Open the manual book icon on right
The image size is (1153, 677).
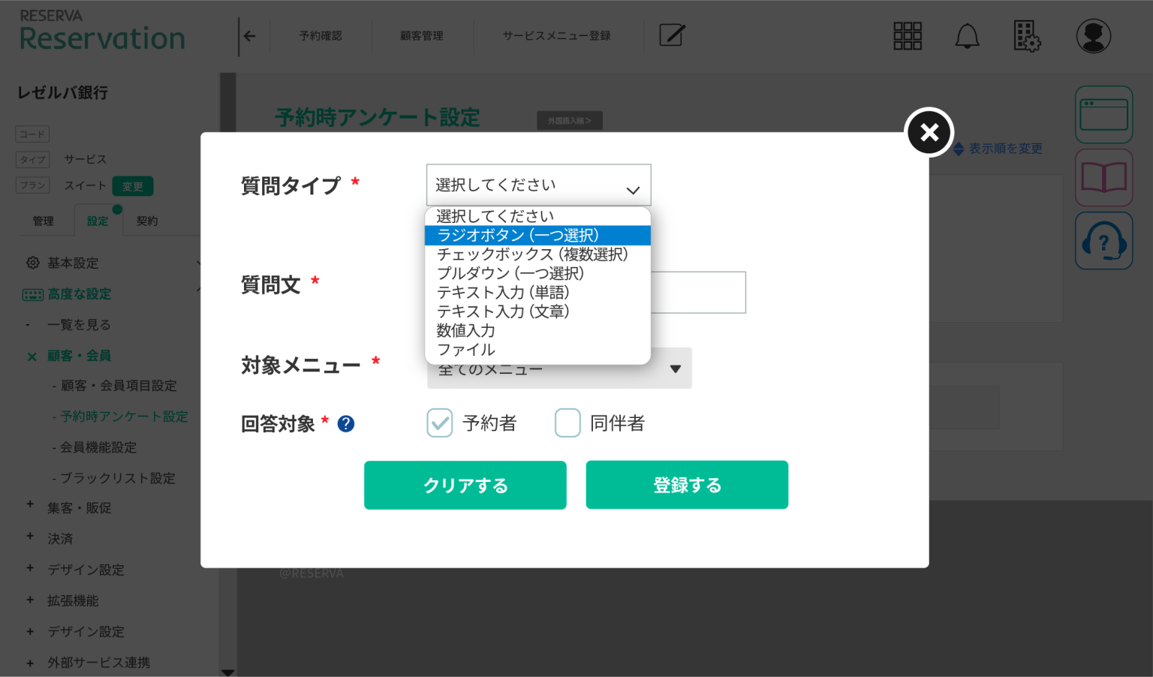click(1103, 178)
